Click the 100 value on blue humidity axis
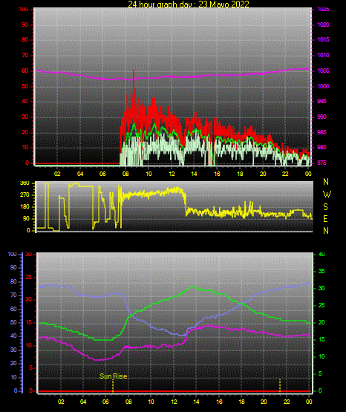This screenshot has height=412, width=346. click(12, 255)
